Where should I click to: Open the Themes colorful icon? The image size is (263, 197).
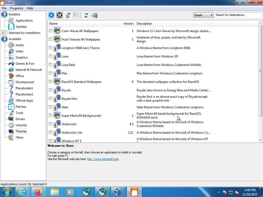tap(11, 131)
